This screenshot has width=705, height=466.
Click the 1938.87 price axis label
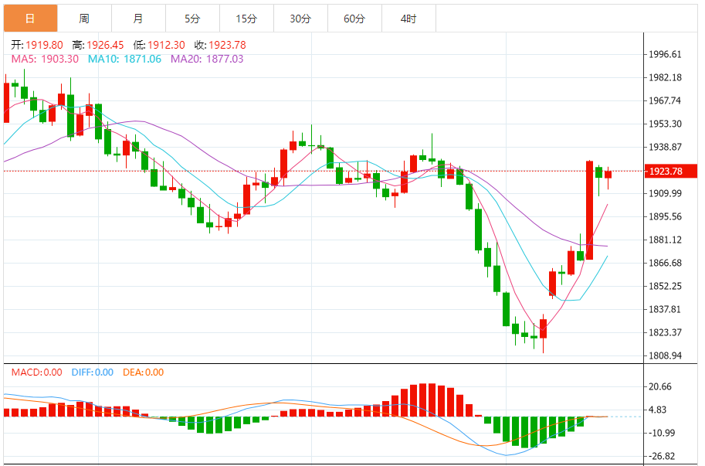(x=665, y=147)
